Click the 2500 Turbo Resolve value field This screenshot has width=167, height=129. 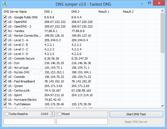(44, 114)
